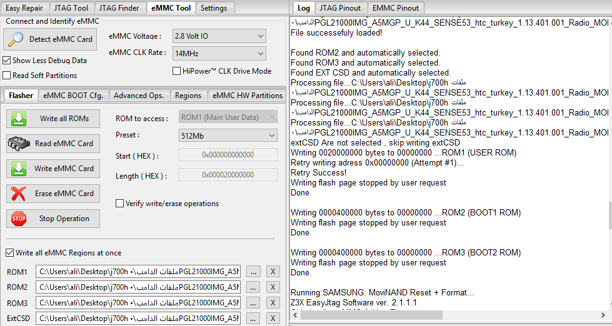Clear the ROM2 file with X button
612x326 pixels.
(273, 287)
